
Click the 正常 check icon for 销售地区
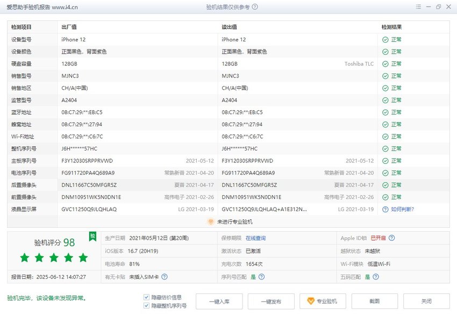click(385, 88)
